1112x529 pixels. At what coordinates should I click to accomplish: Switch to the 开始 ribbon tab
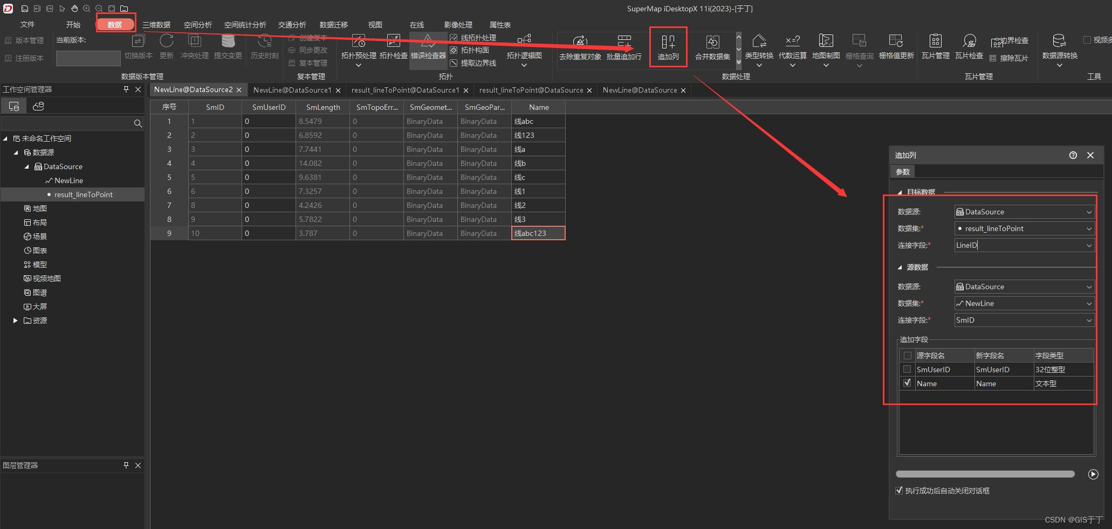pos(73,25)
